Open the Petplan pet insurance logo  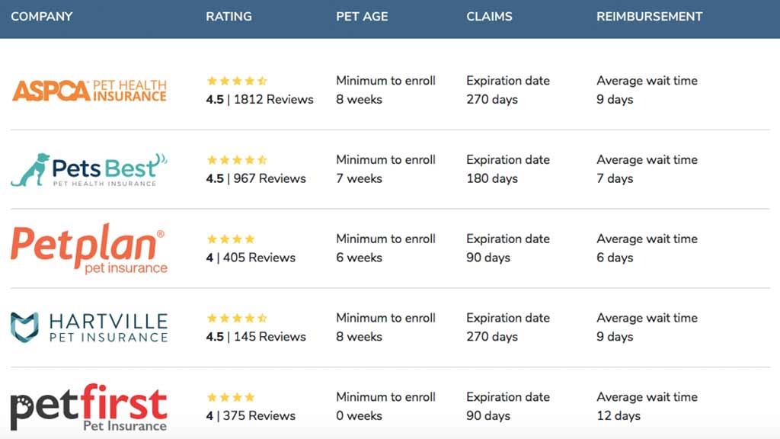[89, 248]
